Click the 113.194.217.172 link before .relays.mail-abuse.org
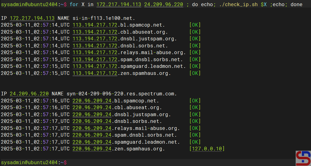 pos(95,53)
